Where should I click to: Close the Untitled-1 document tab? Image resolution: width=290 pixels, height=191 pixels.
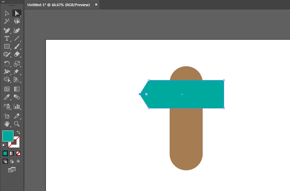(96, 5)
